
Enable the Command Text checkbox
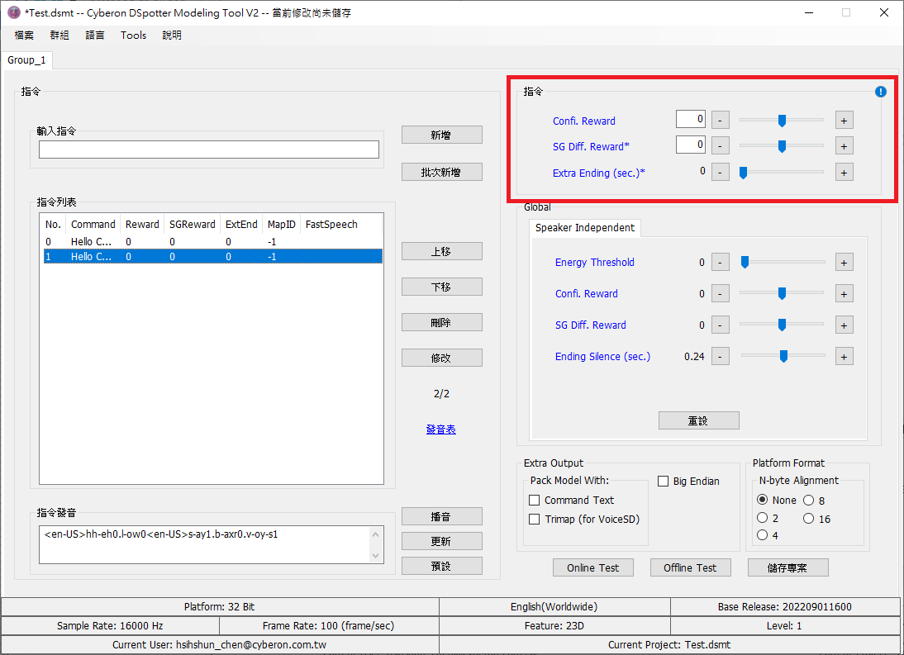click(535, 501)
